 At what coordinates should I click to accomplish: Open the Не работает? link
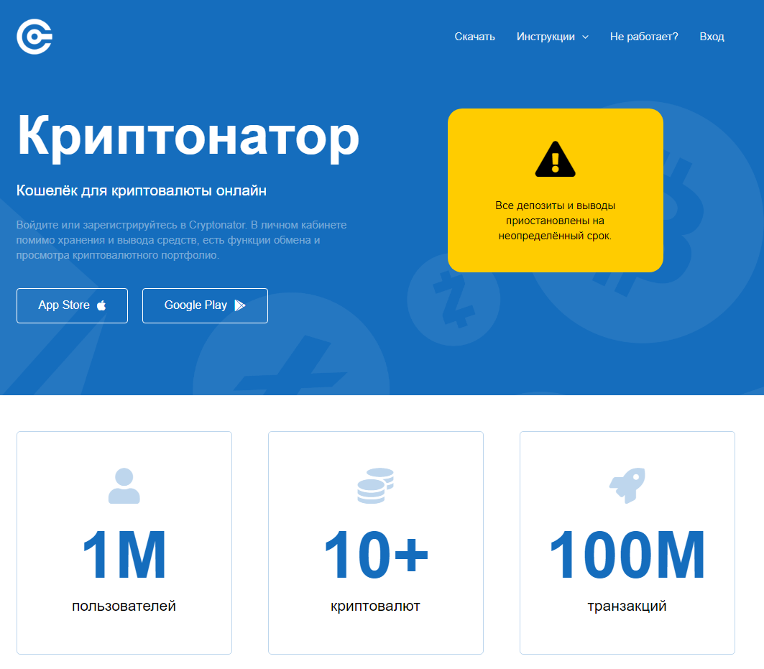tap(644, 37)
